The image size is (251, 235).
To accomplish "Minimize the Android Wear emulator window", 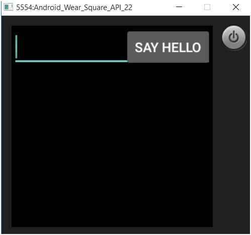I will click(x=179, y=7).
